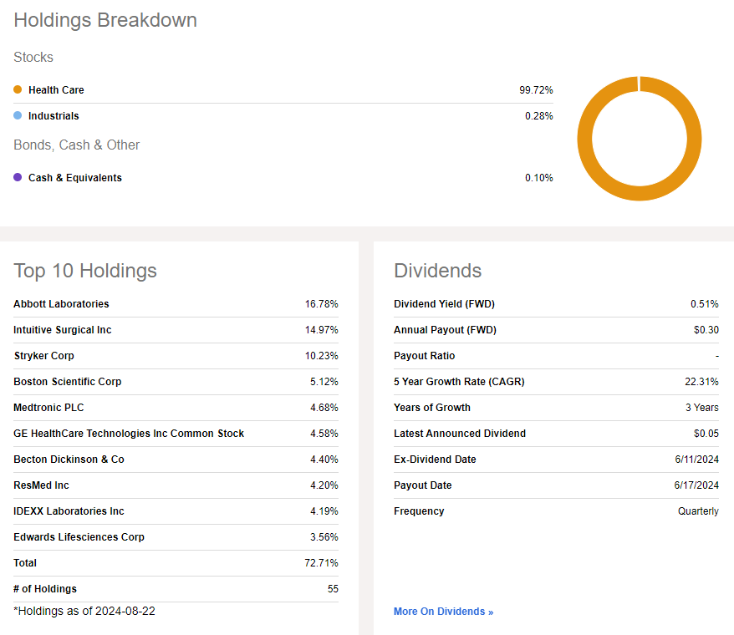Open the ResMed Inc holding

pyautogui.click(x=41, y=485)
